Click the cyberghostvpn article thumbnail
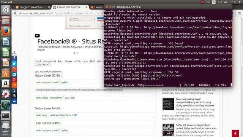The width and height of the screenshot is (243, 137). pyautogui.click(x=168, y=130)
